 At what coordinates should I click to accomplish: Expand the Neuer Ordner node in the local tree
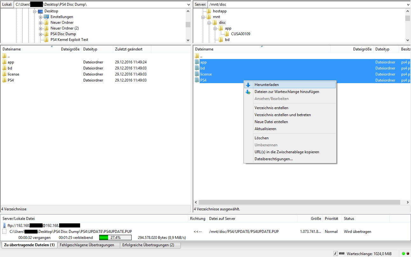[41, 23]
